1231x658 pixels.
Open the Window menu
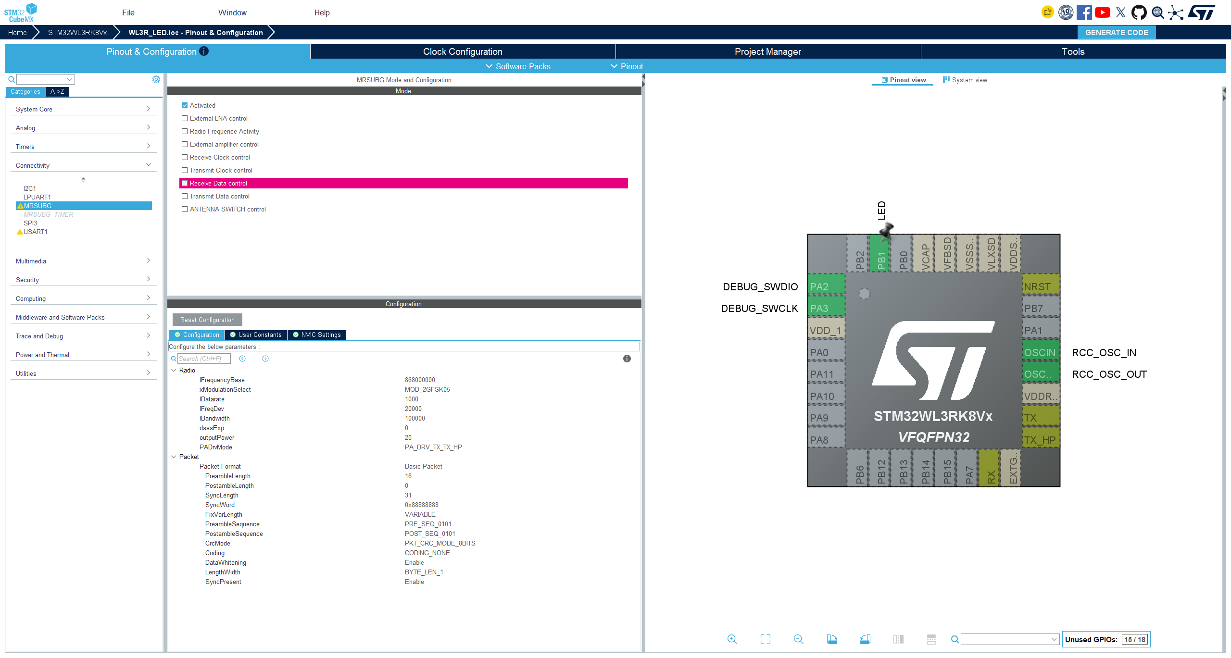click(x=232, y=12)
